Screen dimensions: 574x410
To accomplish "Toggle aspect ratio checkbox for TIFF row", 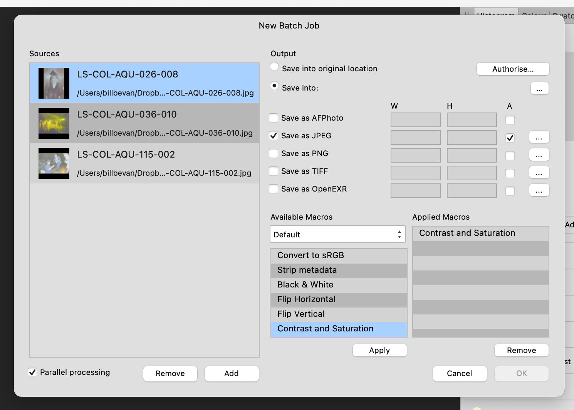I will pyautogui.click(x=510, y=173).
